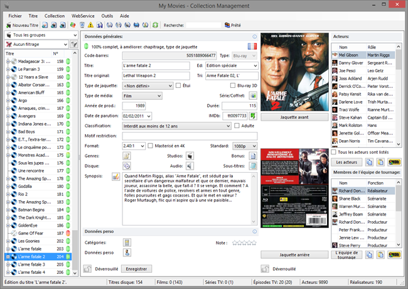Open the Studios editor icon
This screenshot has height=289, width=408.
(190, 156)
